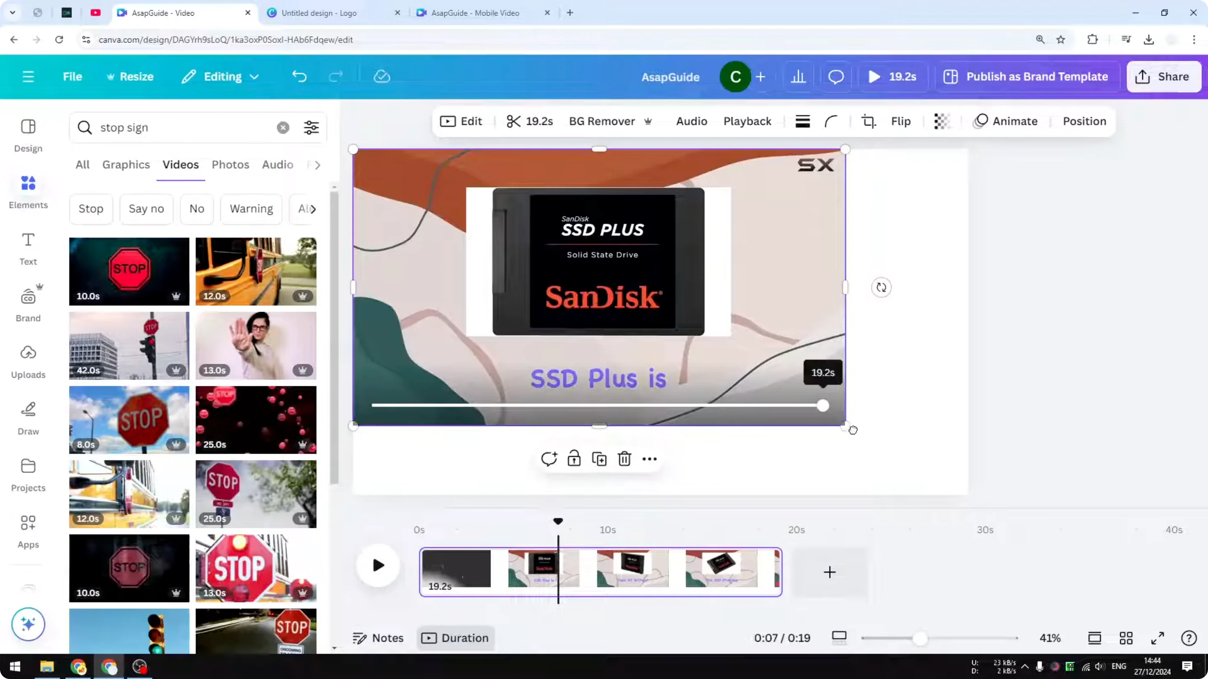Select the Text sidebar icon
Screen dimensions: 1208x679
(x=28, y=248)
